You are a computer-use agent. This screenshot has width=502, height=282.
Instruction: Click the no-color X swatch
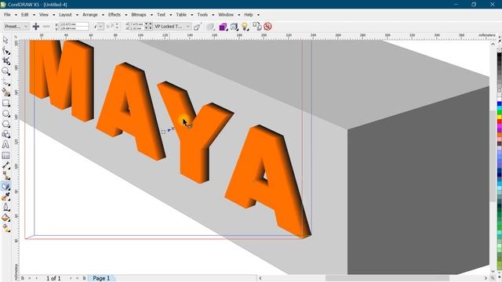(499, 50)
